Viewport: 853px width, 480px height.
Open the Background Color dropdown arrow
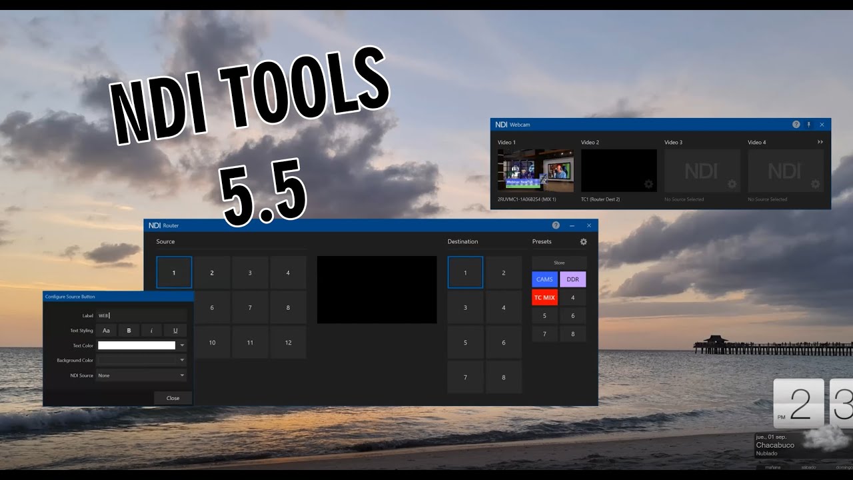point(182,361)
